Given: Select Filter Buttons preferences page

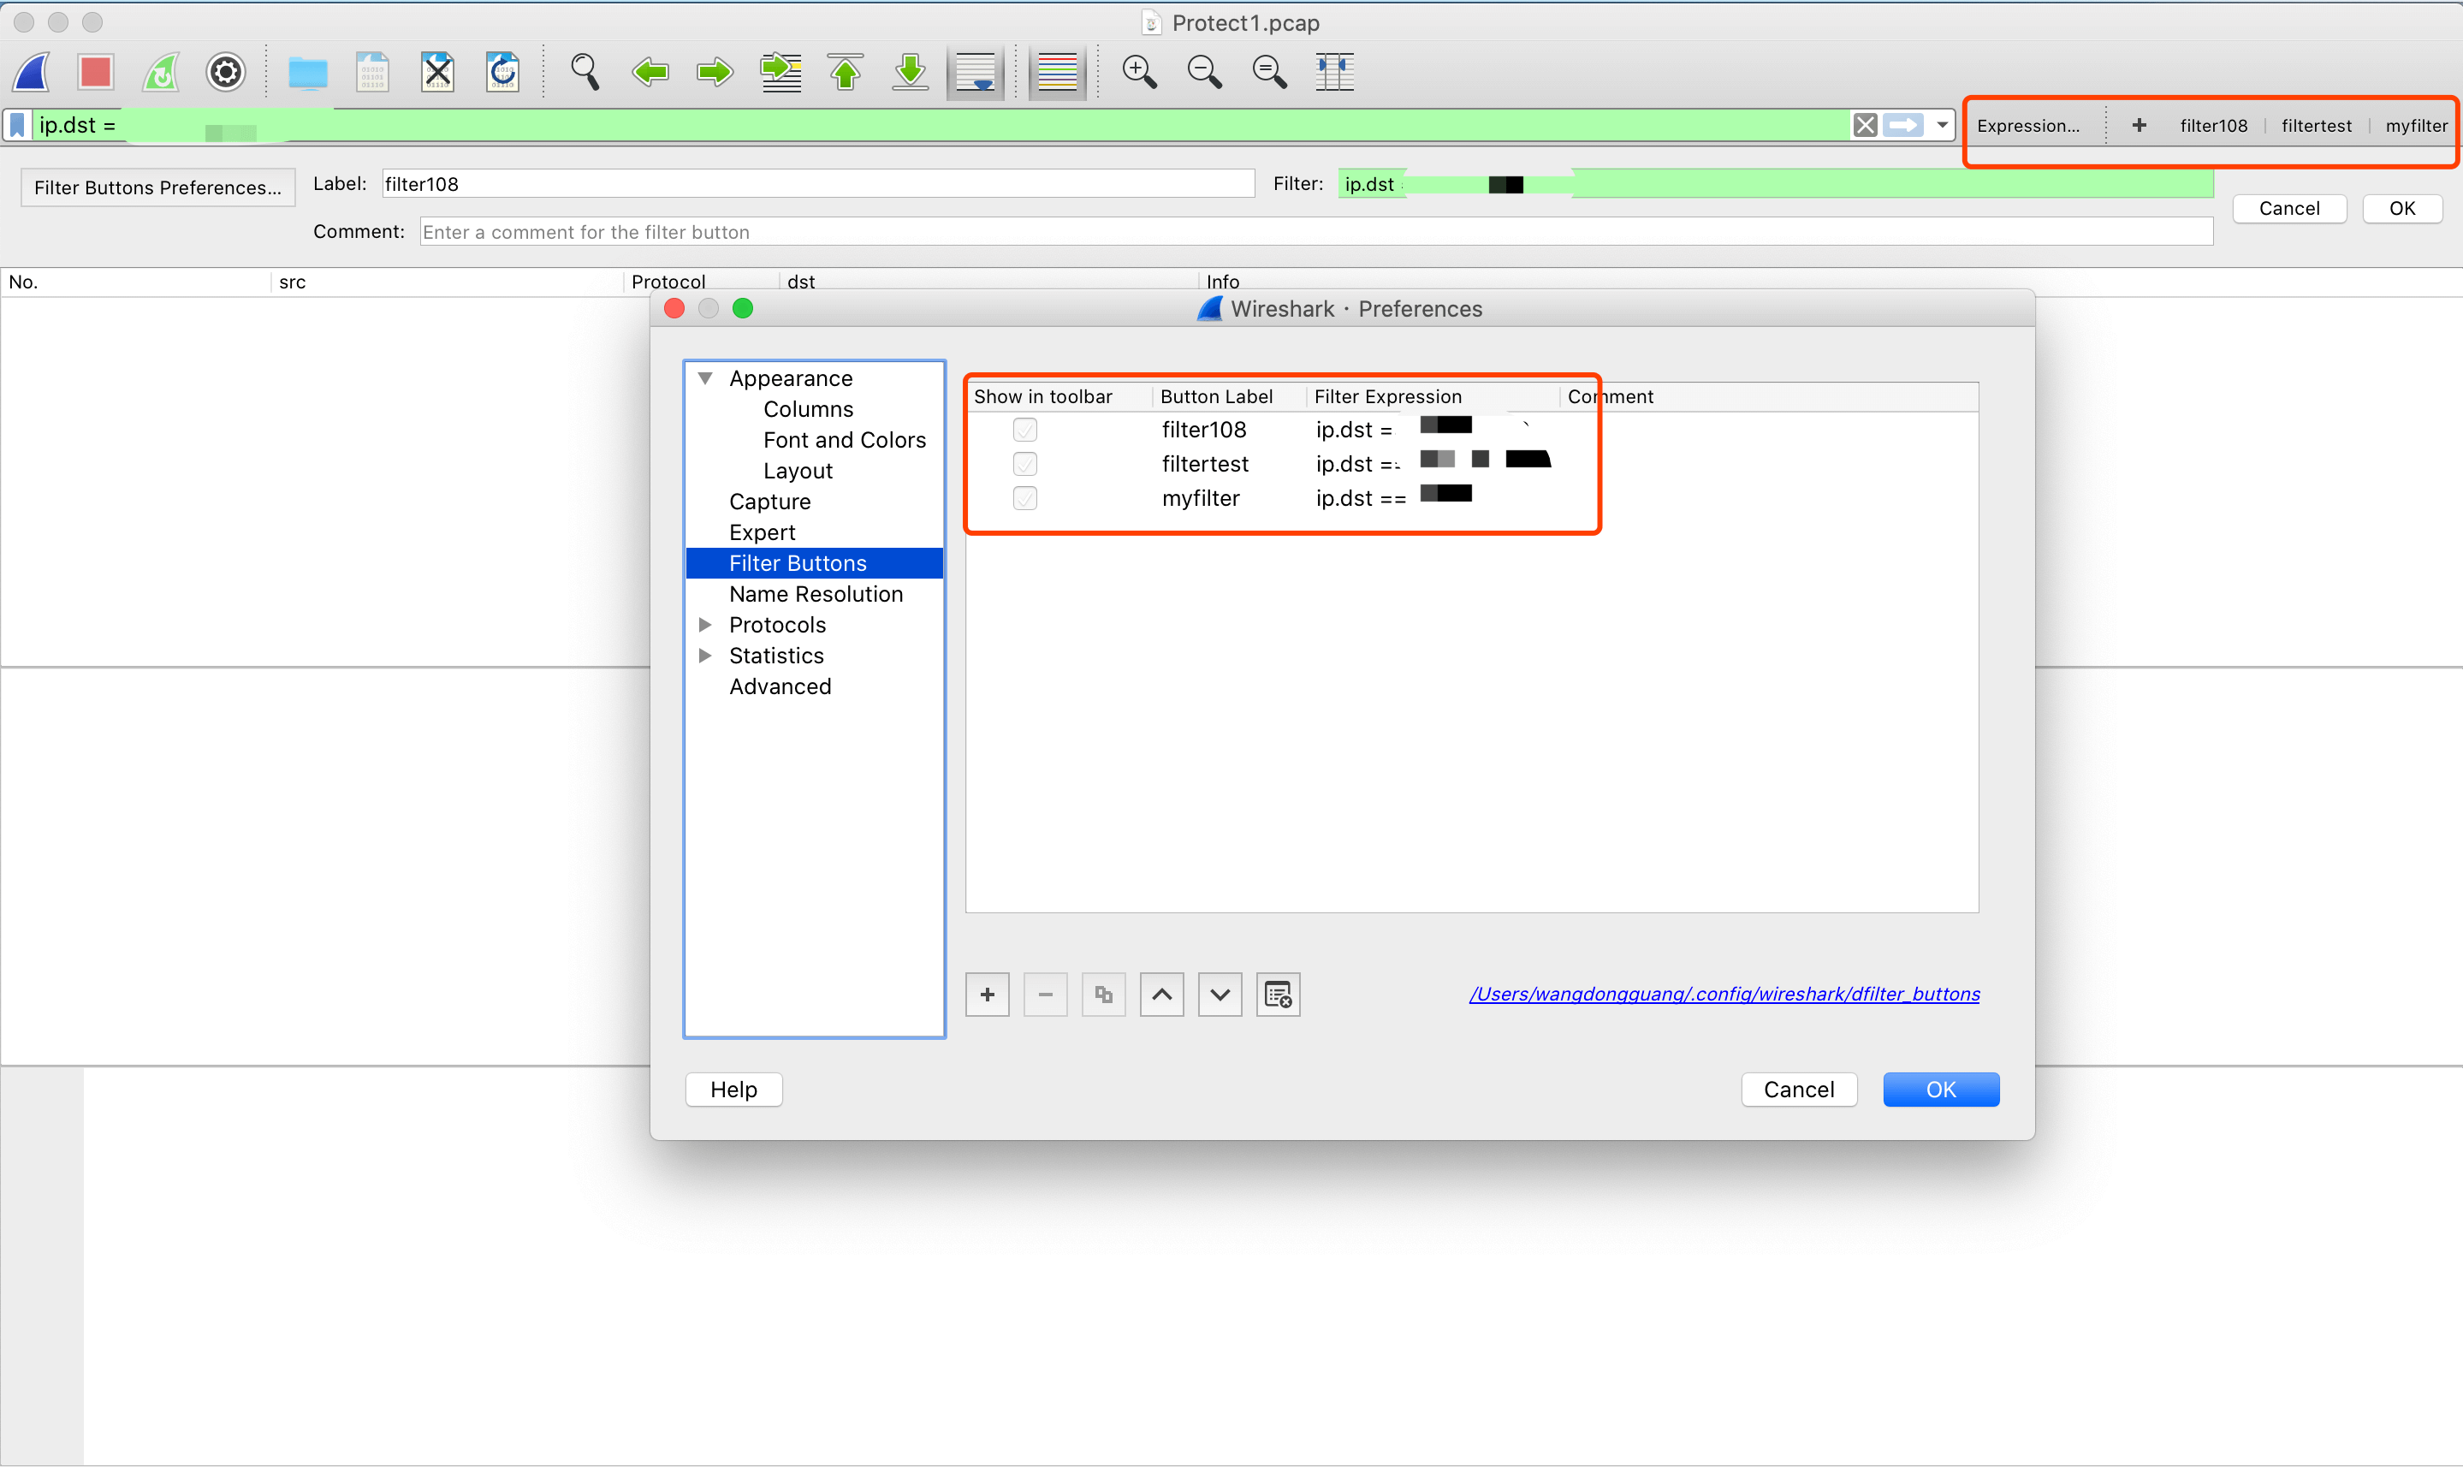Looking at the screenshot, I should click(815, 563).
